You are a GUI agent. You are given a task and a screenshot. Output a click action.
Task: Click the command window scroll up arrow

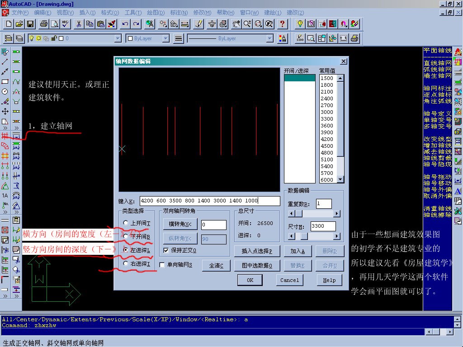[457, 319]
